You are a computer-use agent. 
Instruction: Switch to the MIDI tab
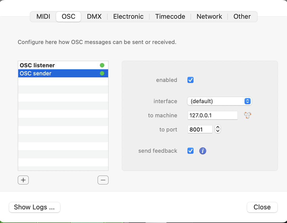43,17
